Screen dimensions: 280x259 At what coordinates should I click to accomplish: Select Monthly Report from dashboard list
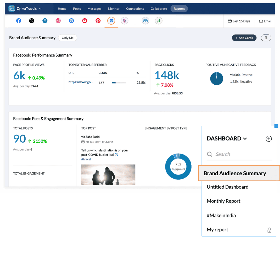223,201
